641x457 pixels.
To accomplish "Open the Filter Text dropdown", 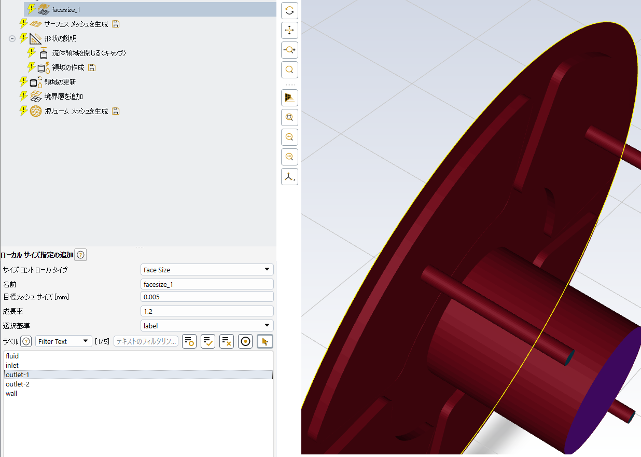I will [64, 341].
